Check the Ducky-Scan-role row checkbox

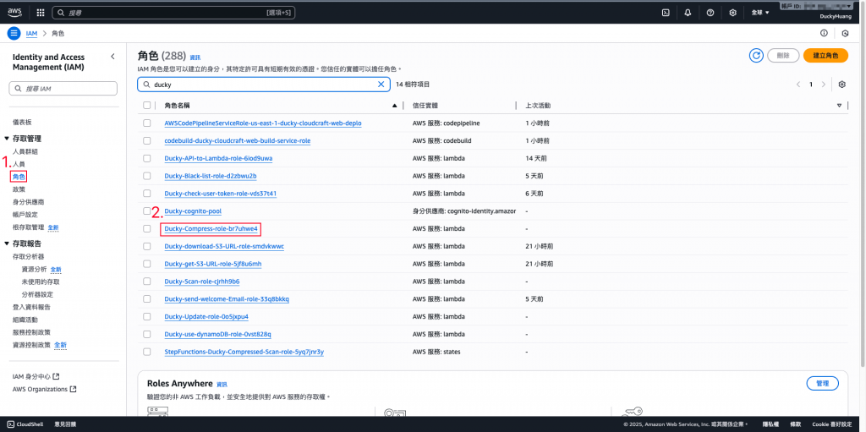pos(147,282)
